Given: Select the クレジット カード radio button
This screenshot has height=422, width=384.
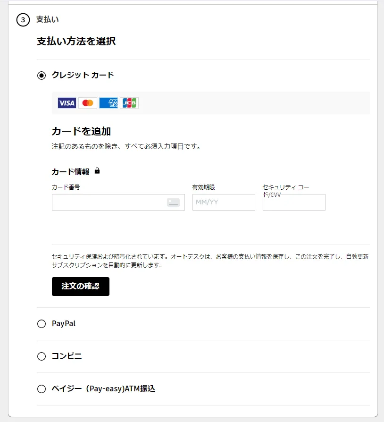Looking at the screenshot, I should click(x=42, y=76).
